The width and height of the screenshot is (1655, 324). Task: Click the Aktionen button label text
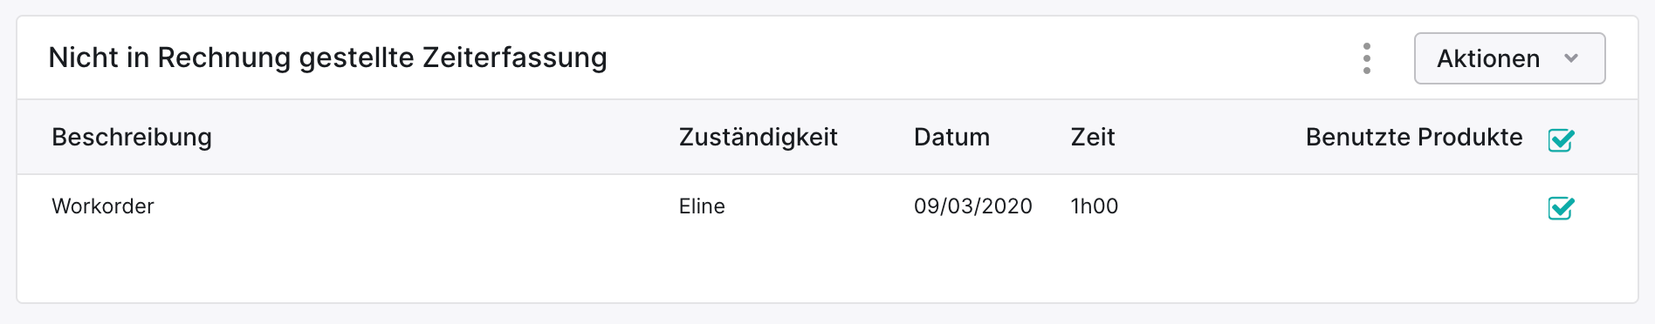[x=1488, y=58]
